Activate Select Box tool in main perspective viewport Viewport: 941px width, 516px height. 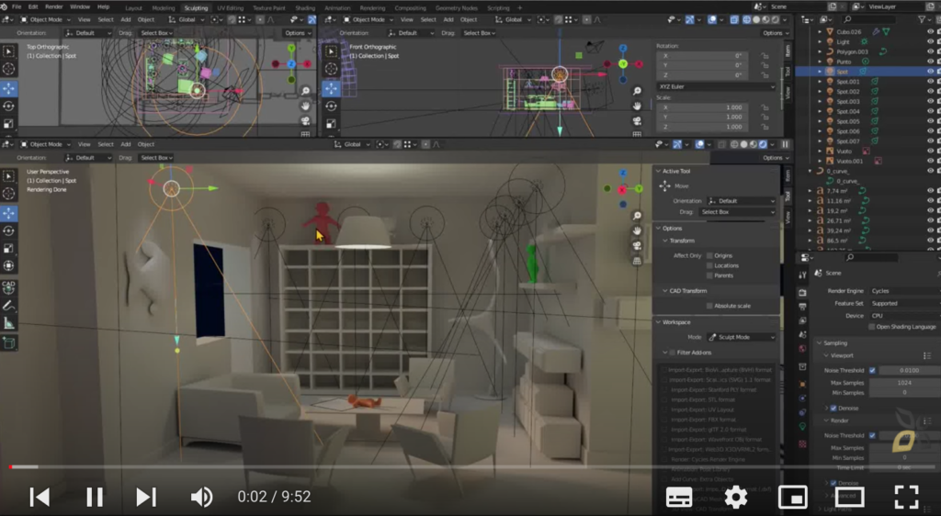(x=8, y=175)
